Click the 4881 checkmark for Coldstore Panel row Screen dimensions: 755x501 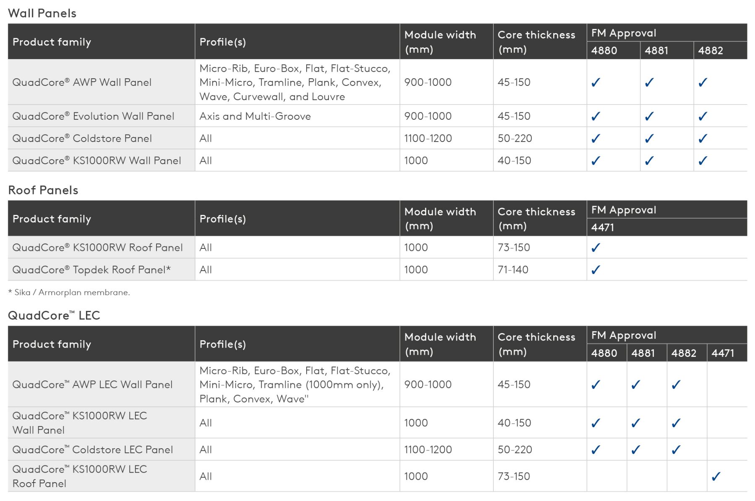[649, 138]
